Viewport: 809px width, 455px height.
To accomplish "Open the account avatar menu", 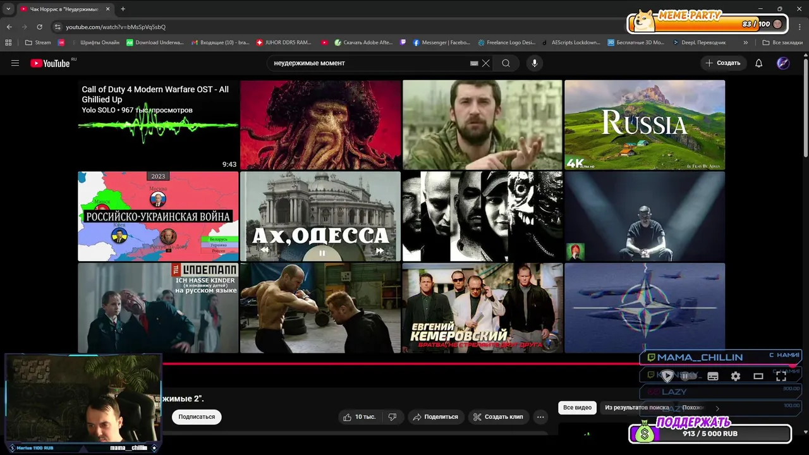I will point(783,63).
